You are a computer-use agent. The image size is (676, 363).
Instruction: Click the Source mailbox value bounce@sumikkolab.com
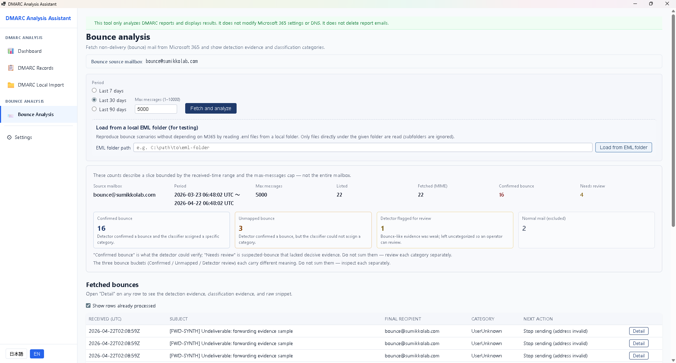pyautogui.click(x=124, y=195)
